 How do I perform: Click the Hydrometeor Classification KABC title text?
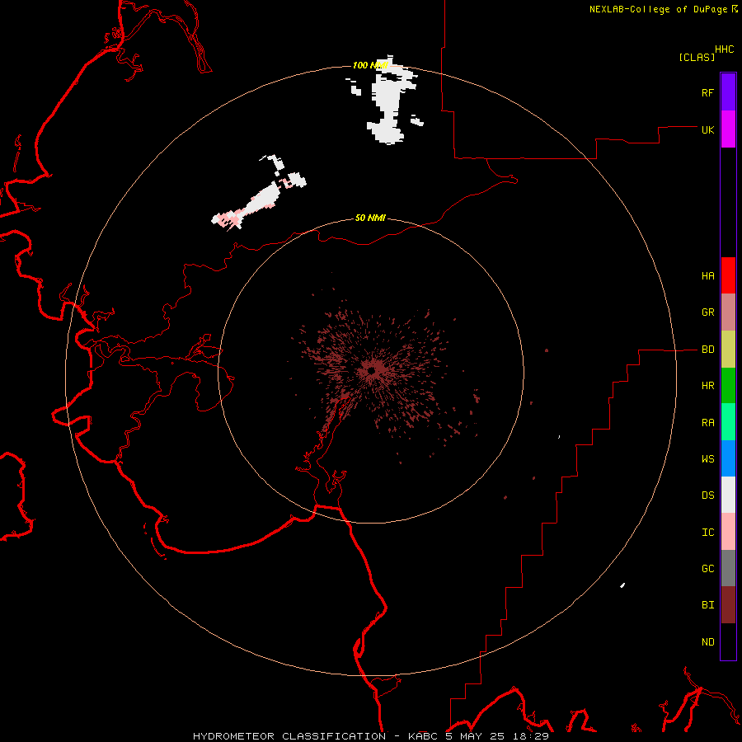click(370, 736)
